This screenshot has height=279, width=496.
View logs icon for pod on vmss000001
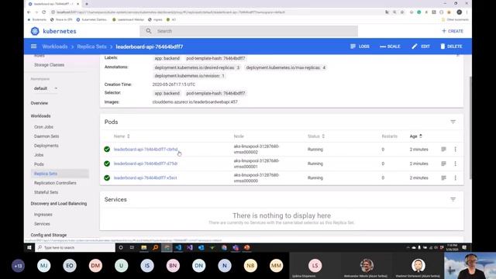pos(443,164)
